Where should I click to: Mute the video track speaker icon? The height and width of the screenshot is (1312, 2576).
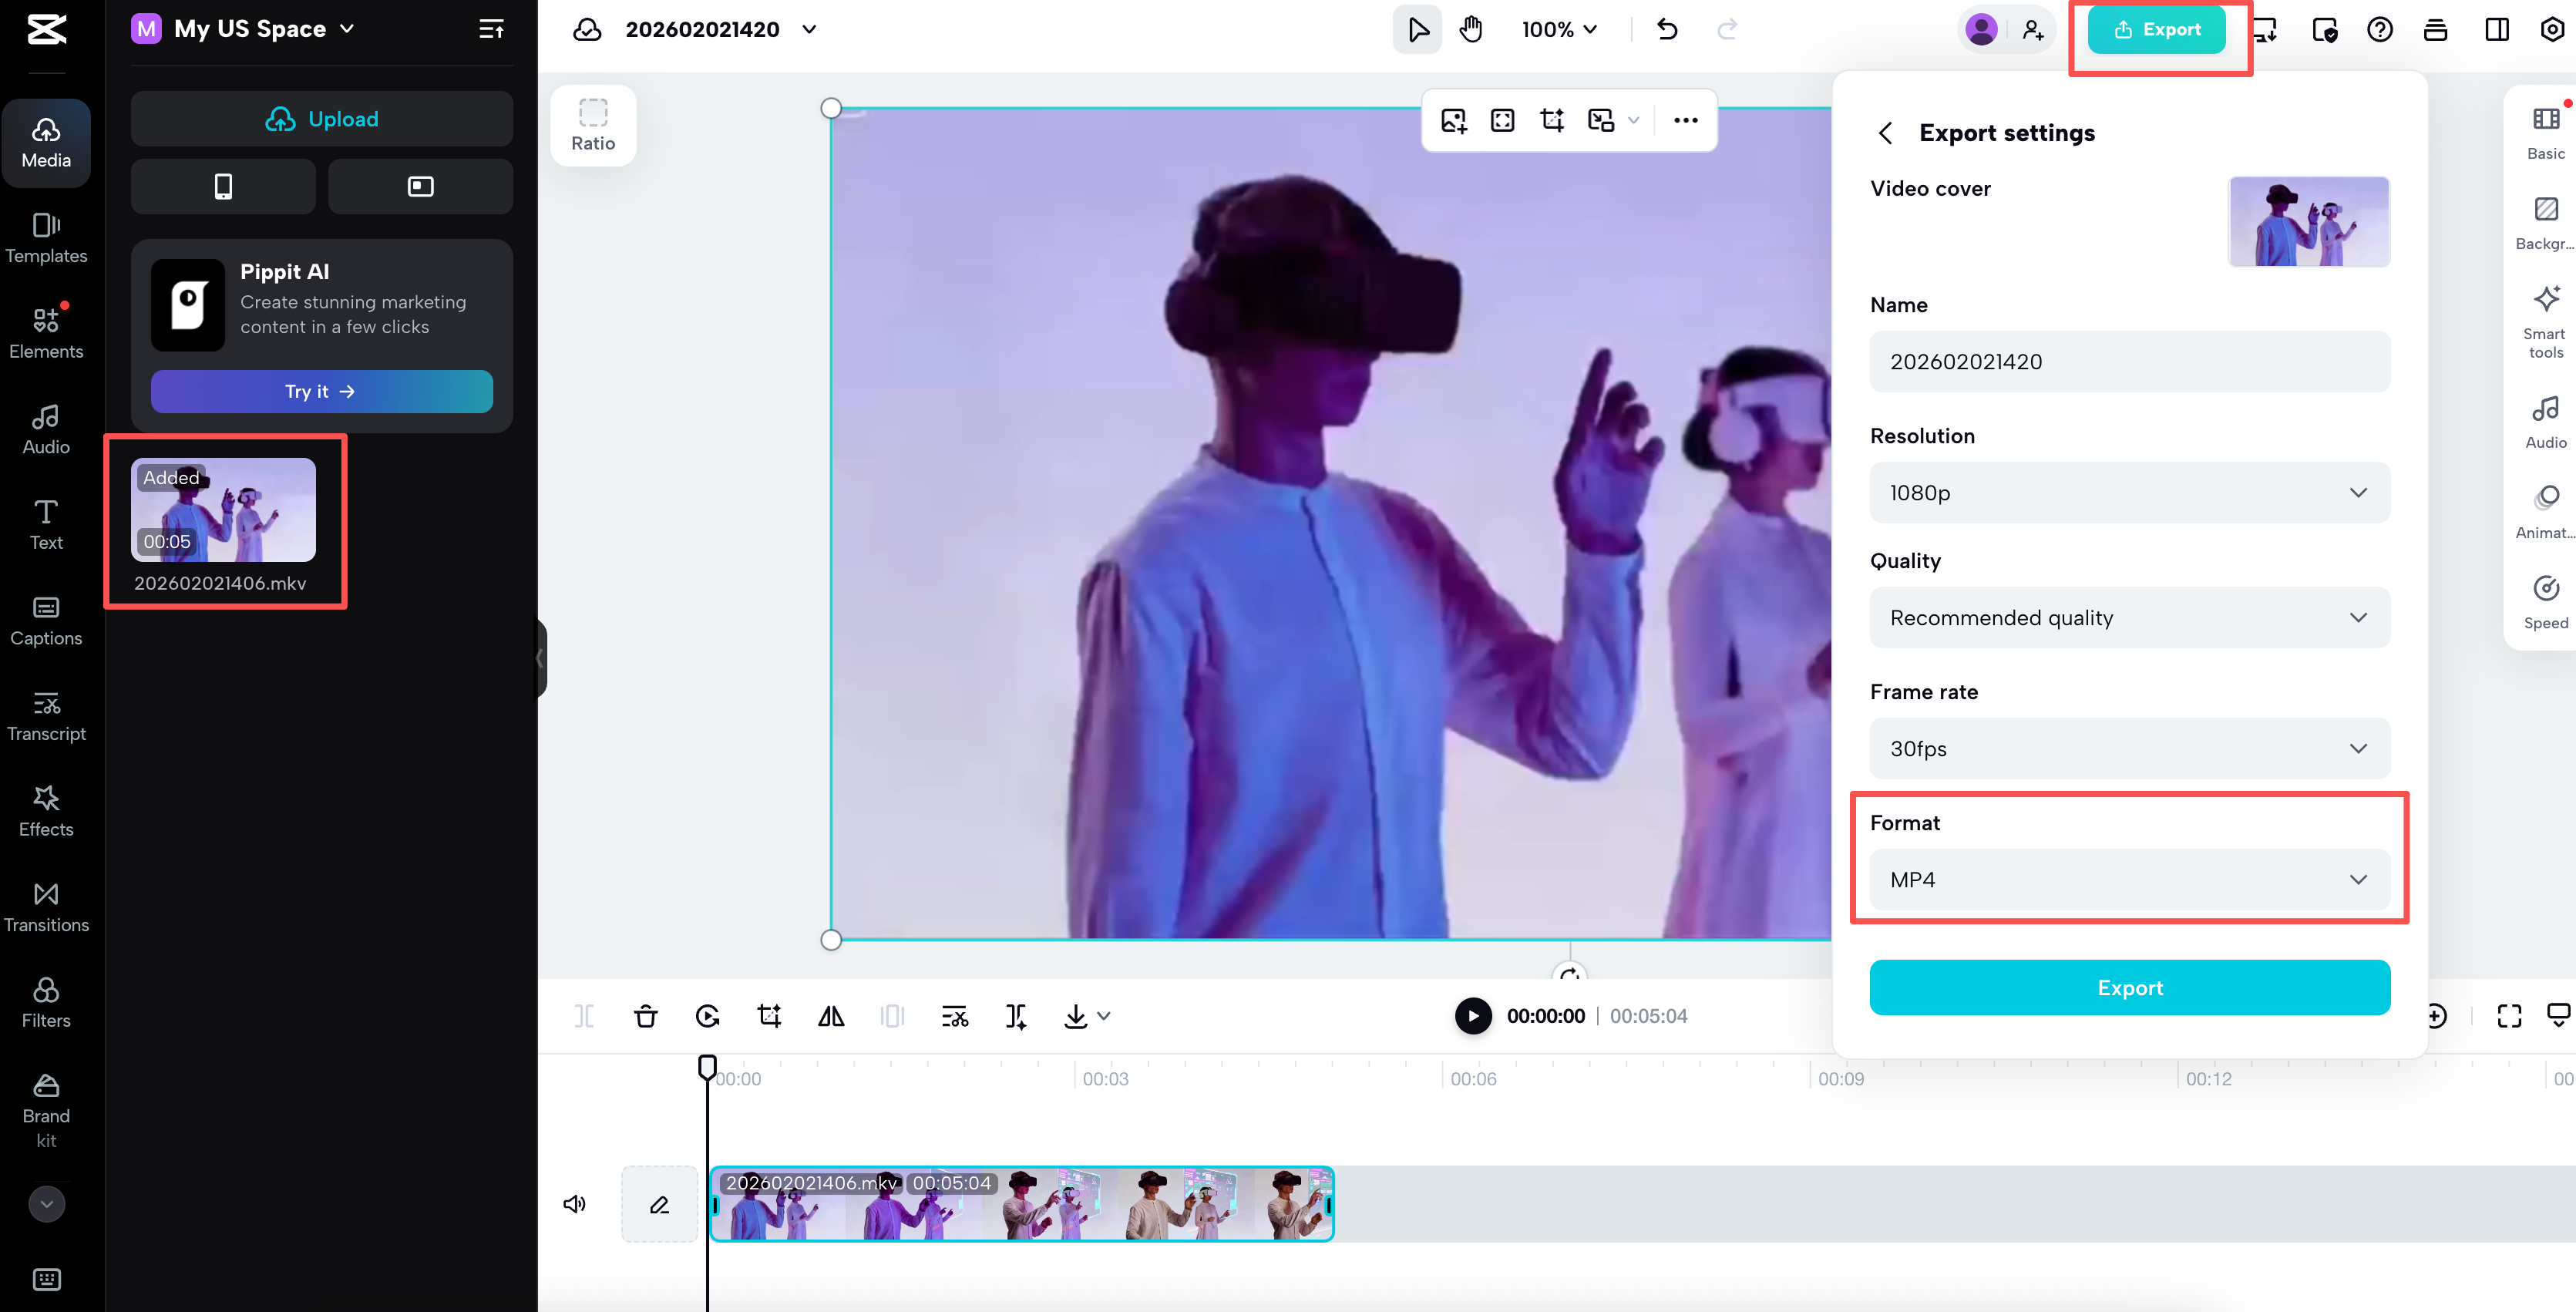[x=575, y=1203]
